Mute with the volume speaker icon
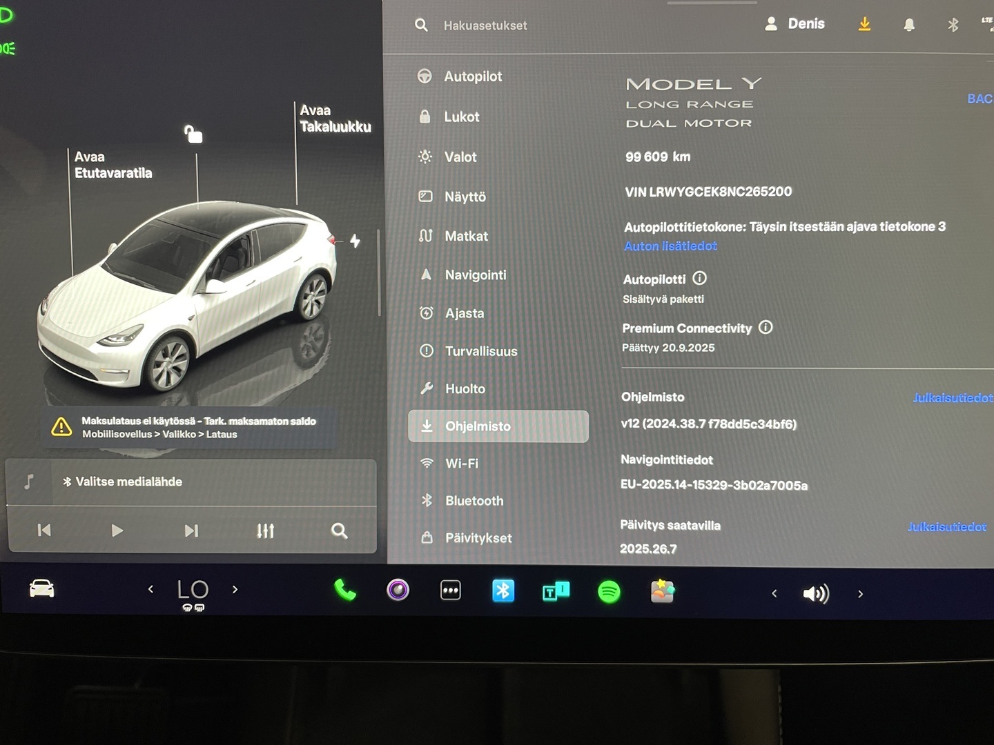994x745 pixels. [x=816, y=593]
